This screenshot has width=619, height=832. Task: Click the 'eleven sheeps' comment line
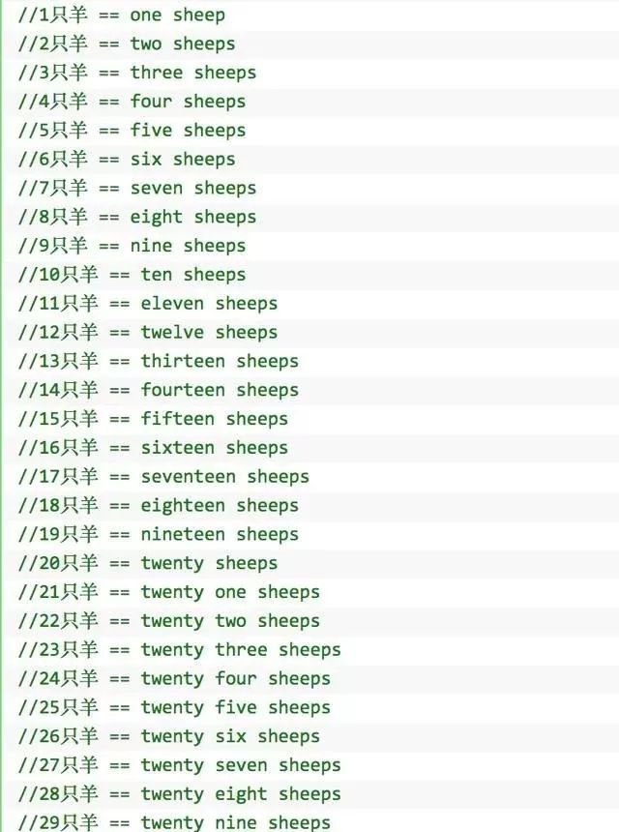[x=209, y=304]
